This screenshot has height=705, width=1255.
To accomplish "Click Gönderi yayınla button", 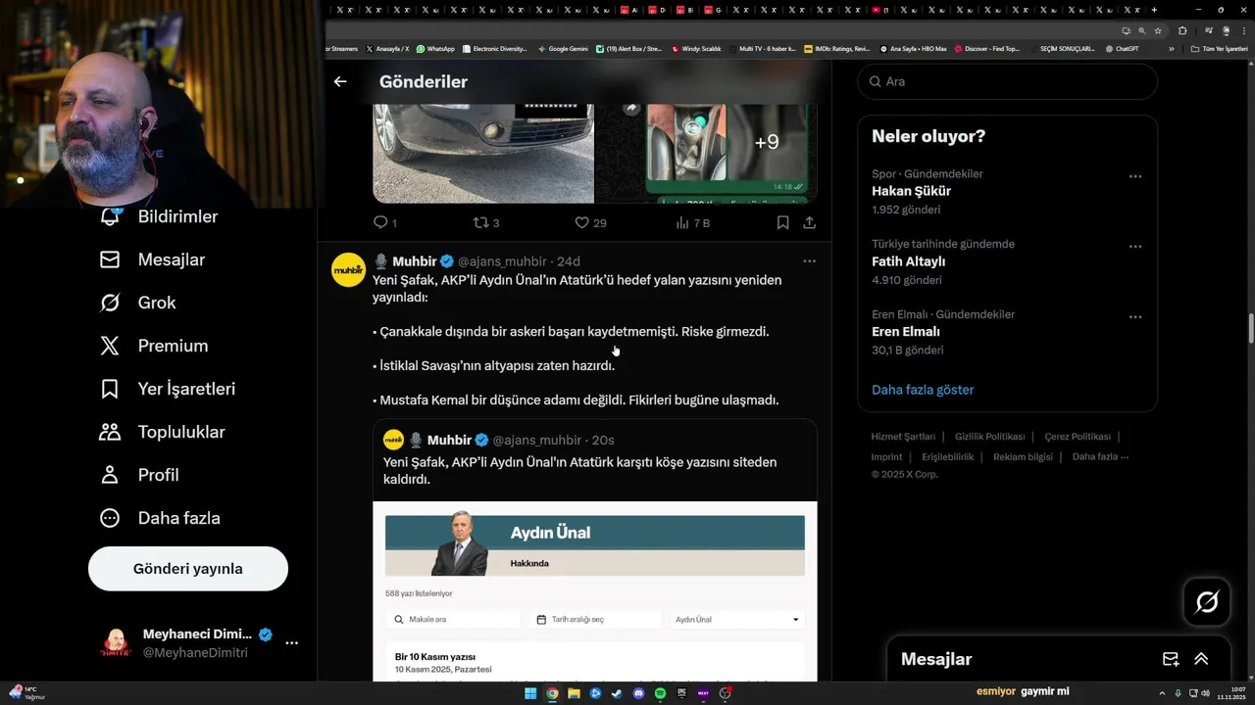I will tap(188, 569).
